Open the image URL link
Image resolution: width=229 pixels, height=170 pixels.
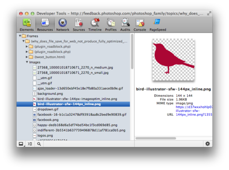[194, 111]
